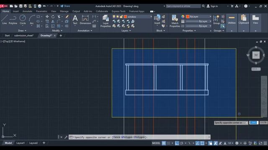Select the Line drawing tool
Viewport: 268px width, 150px height.
click(x=5, y=20)
